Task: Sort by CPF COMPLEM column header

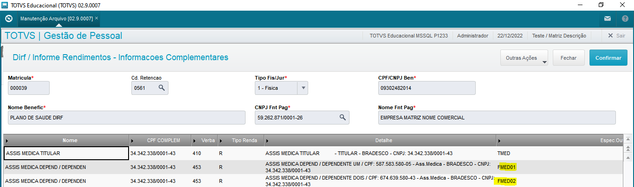Action: [160, 140]
